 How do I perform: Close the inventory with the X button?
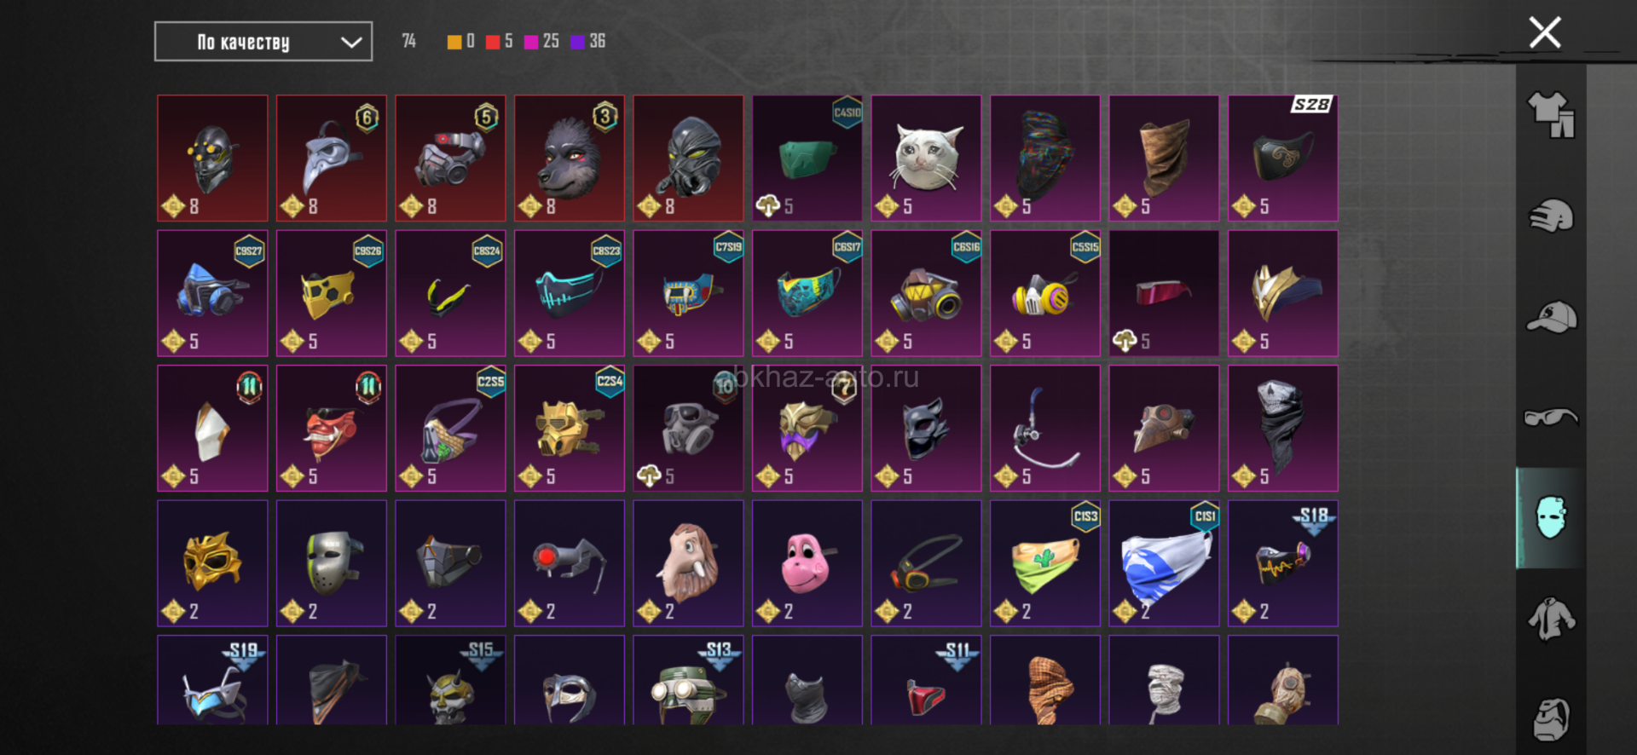(1545, 33)
